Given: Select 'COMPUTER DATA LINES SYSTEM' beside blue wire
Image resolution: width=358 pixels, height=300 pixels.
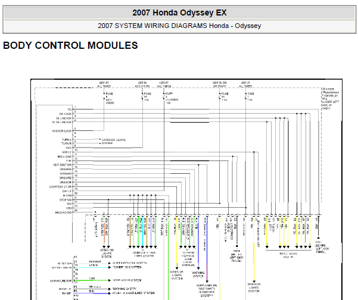Looking at the screenshot, I should point(133,293).
